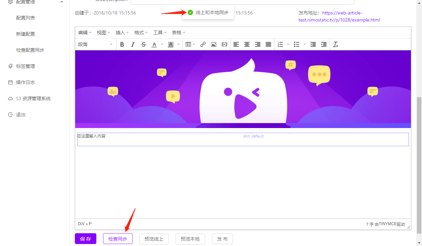Go to 配置列表 in sidebar
The image size is (422, 246).
pos(26,18)
